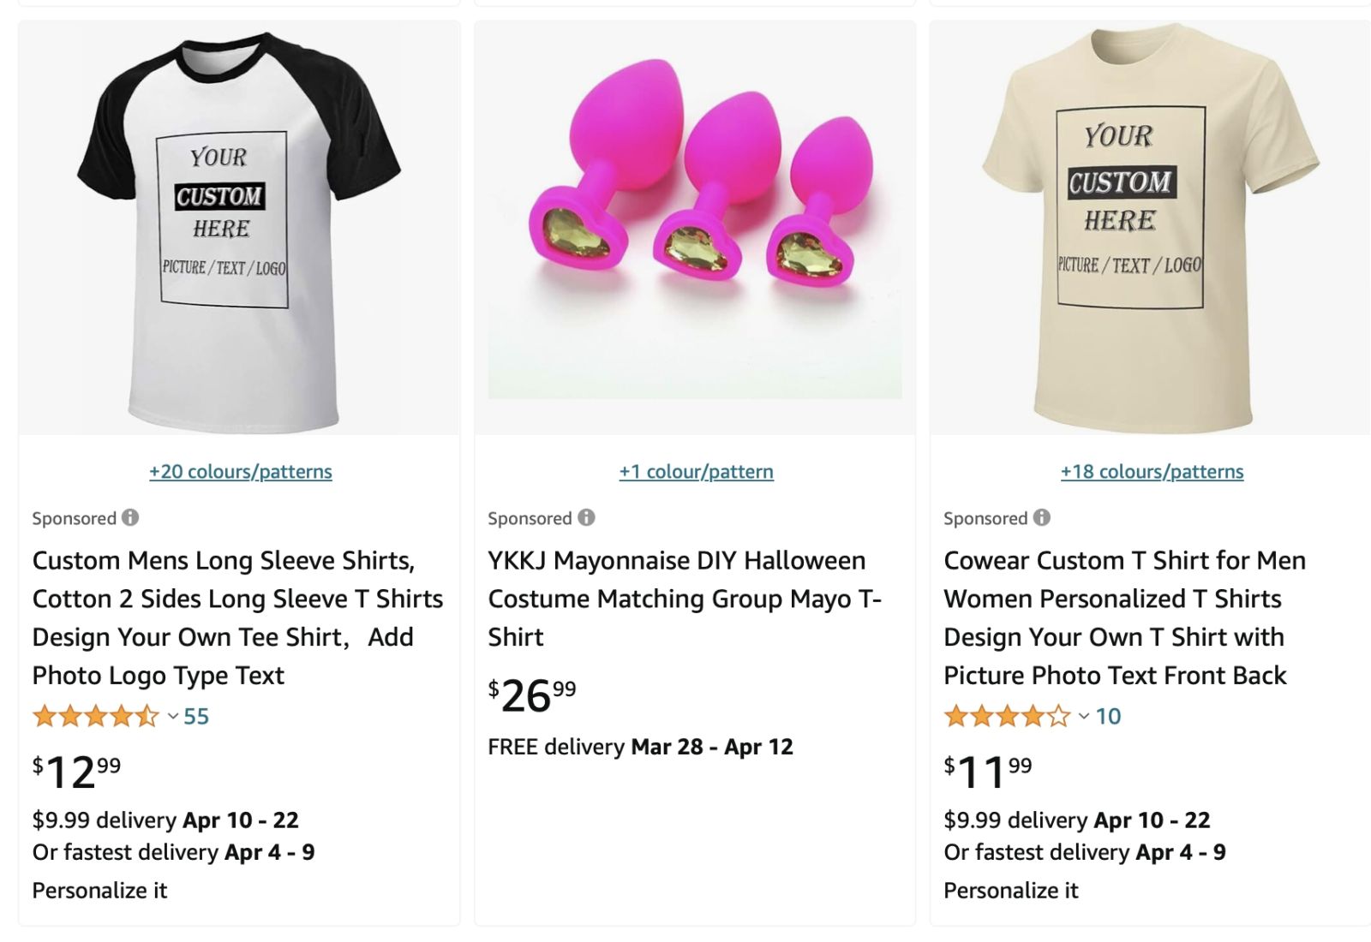Viewport: 1371px width, 942px height.
Task: Expand the rating chevron next to 10 reviews
Action: click(1084, 716)
